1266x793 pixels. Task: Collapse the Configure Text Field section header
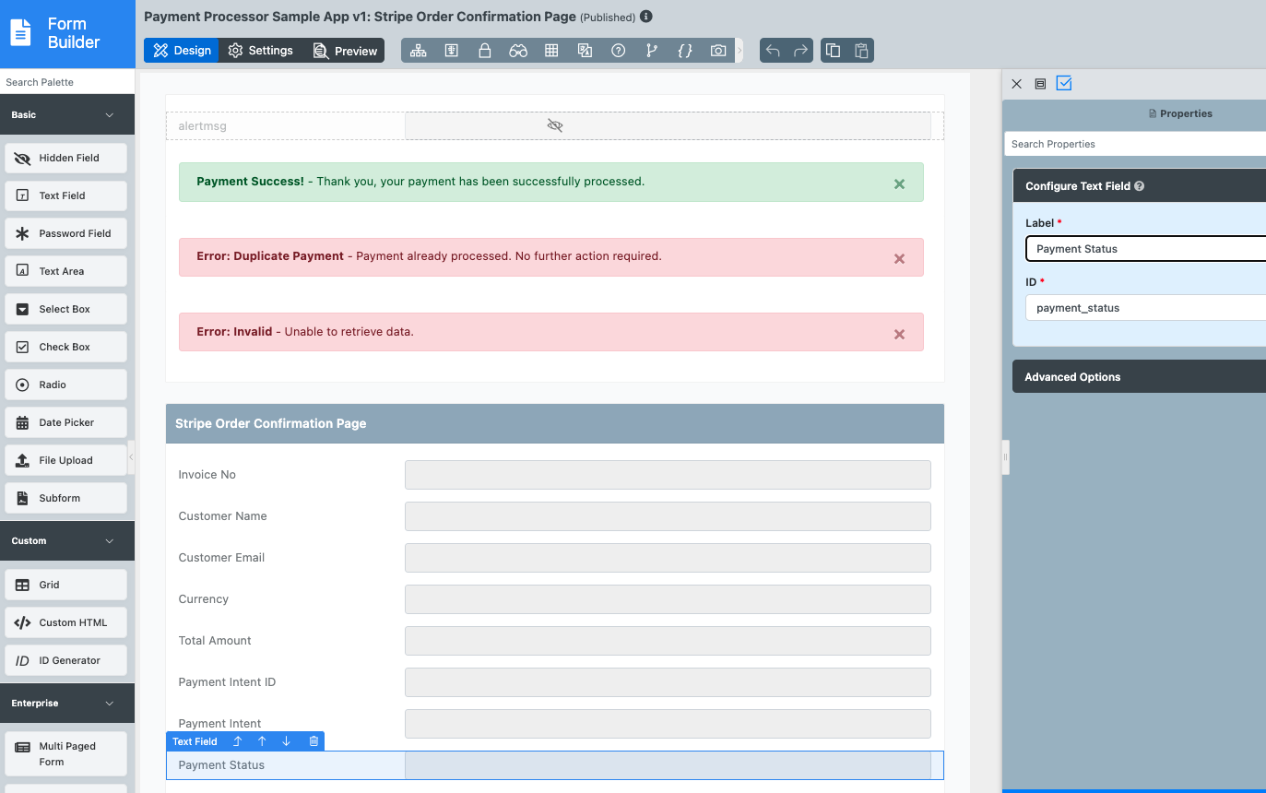(1139, 185)
